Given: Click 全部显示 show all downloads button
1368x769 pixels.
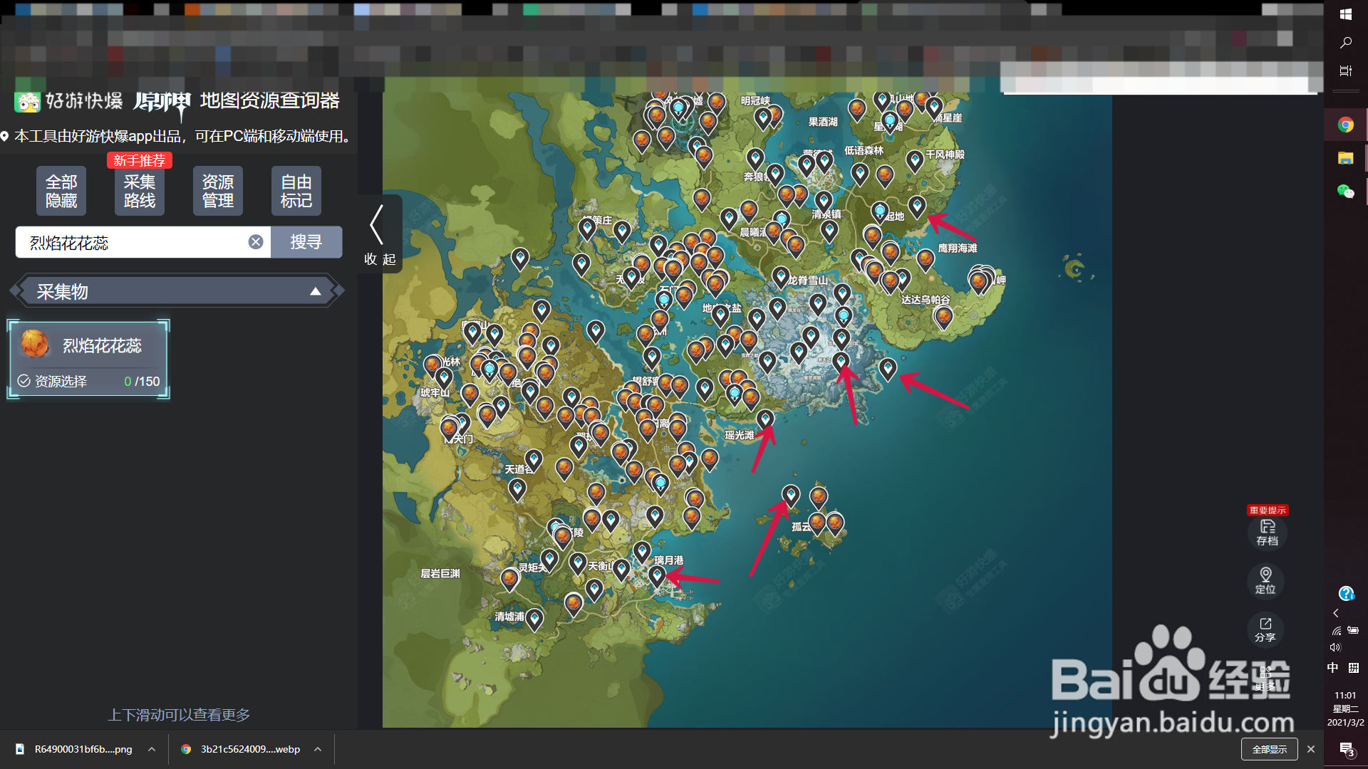Looking at the screenshot, I should click(x=1269, y=749).
